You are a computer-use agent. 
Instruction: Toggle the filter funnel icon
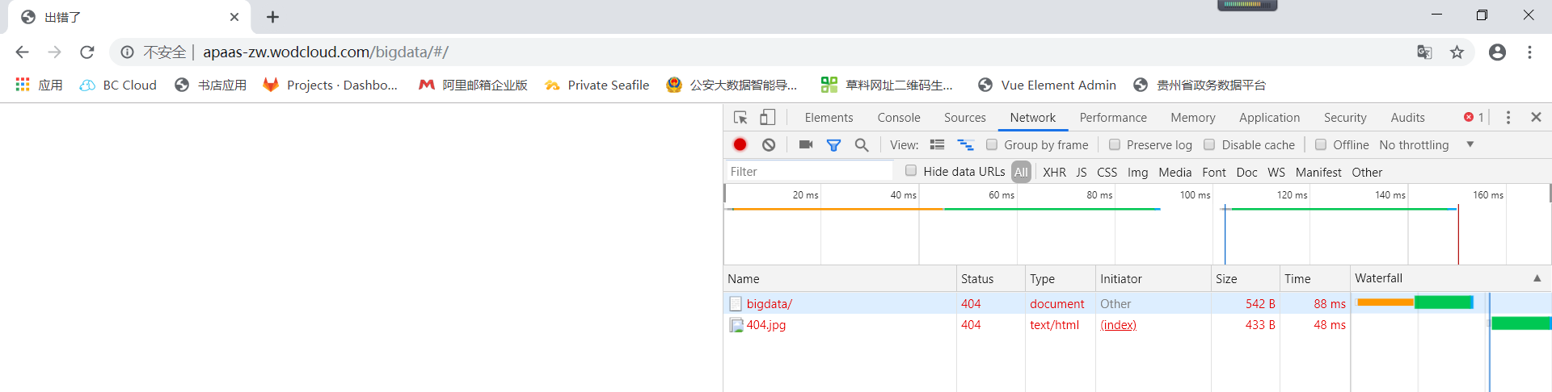point(833,145)
